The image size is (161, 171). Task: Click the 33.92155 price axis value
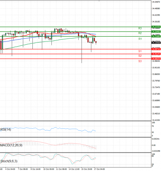tap(156, 68)
